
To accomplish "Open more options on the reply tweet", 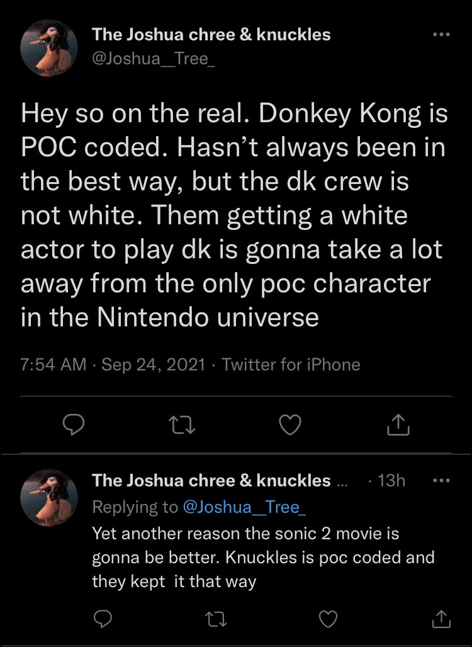I will coord(441,480).
